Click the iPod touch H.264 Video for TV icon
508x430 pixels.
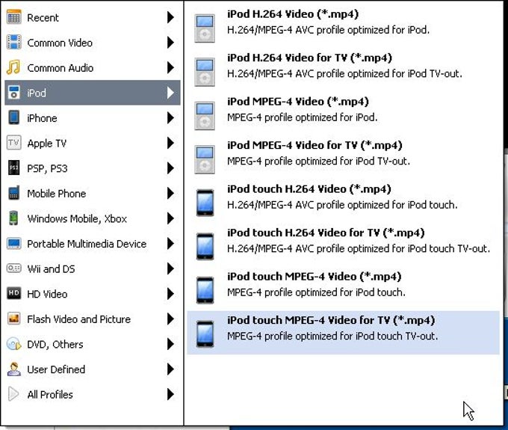pyautogui.click(x=205, y=247)
